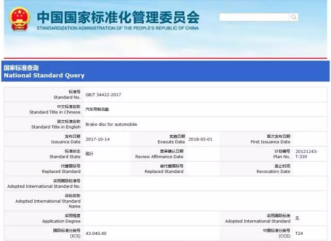The height and width of the screenshot is (241, 331).
Task: Click issuance date value 2017-10-14
Action: click(x=98, y=139)
